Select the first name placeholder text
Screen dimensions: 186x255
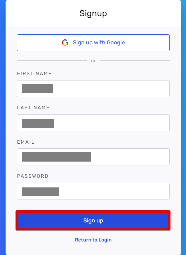point(37,88)
